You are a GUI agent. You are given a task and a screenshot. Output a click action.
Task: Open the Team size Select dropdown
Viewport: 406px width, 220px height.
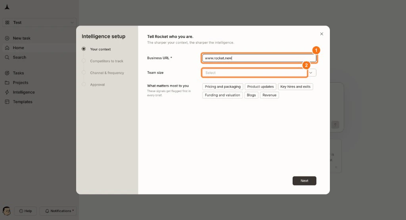click(259, 73)
